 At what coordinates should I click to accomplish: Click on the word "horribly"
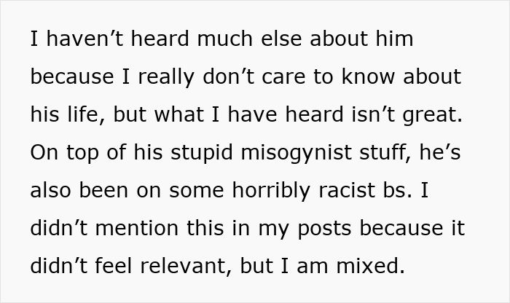pos(271,191)
